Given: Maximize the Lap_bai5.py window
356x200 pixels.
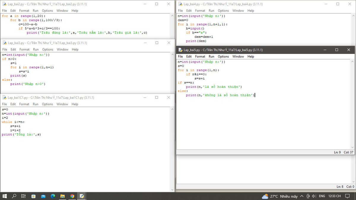Looking at the screenshot, I should pyautogui.click(x=336, y=50).
